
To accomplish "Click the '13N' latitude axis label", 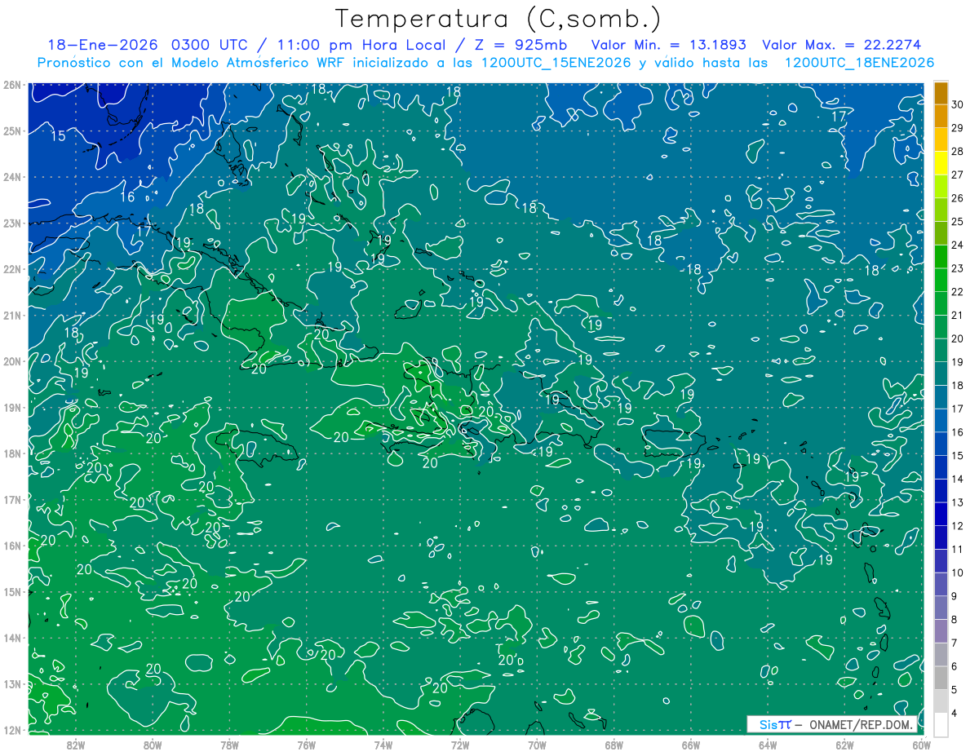I will (x=12, y=683).
